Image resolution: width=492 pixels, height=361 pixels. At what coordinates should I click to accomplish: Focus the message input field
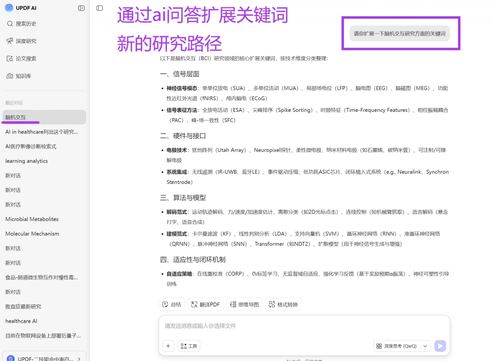pos(304,326)
